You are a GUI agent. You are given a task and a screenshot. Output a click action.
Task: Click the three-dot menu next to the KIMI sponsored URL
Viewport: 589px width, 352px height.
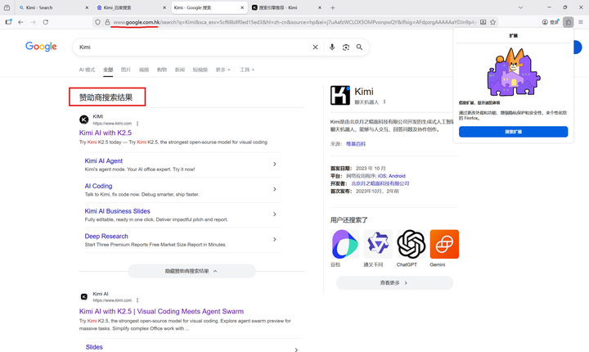point(137,124)
